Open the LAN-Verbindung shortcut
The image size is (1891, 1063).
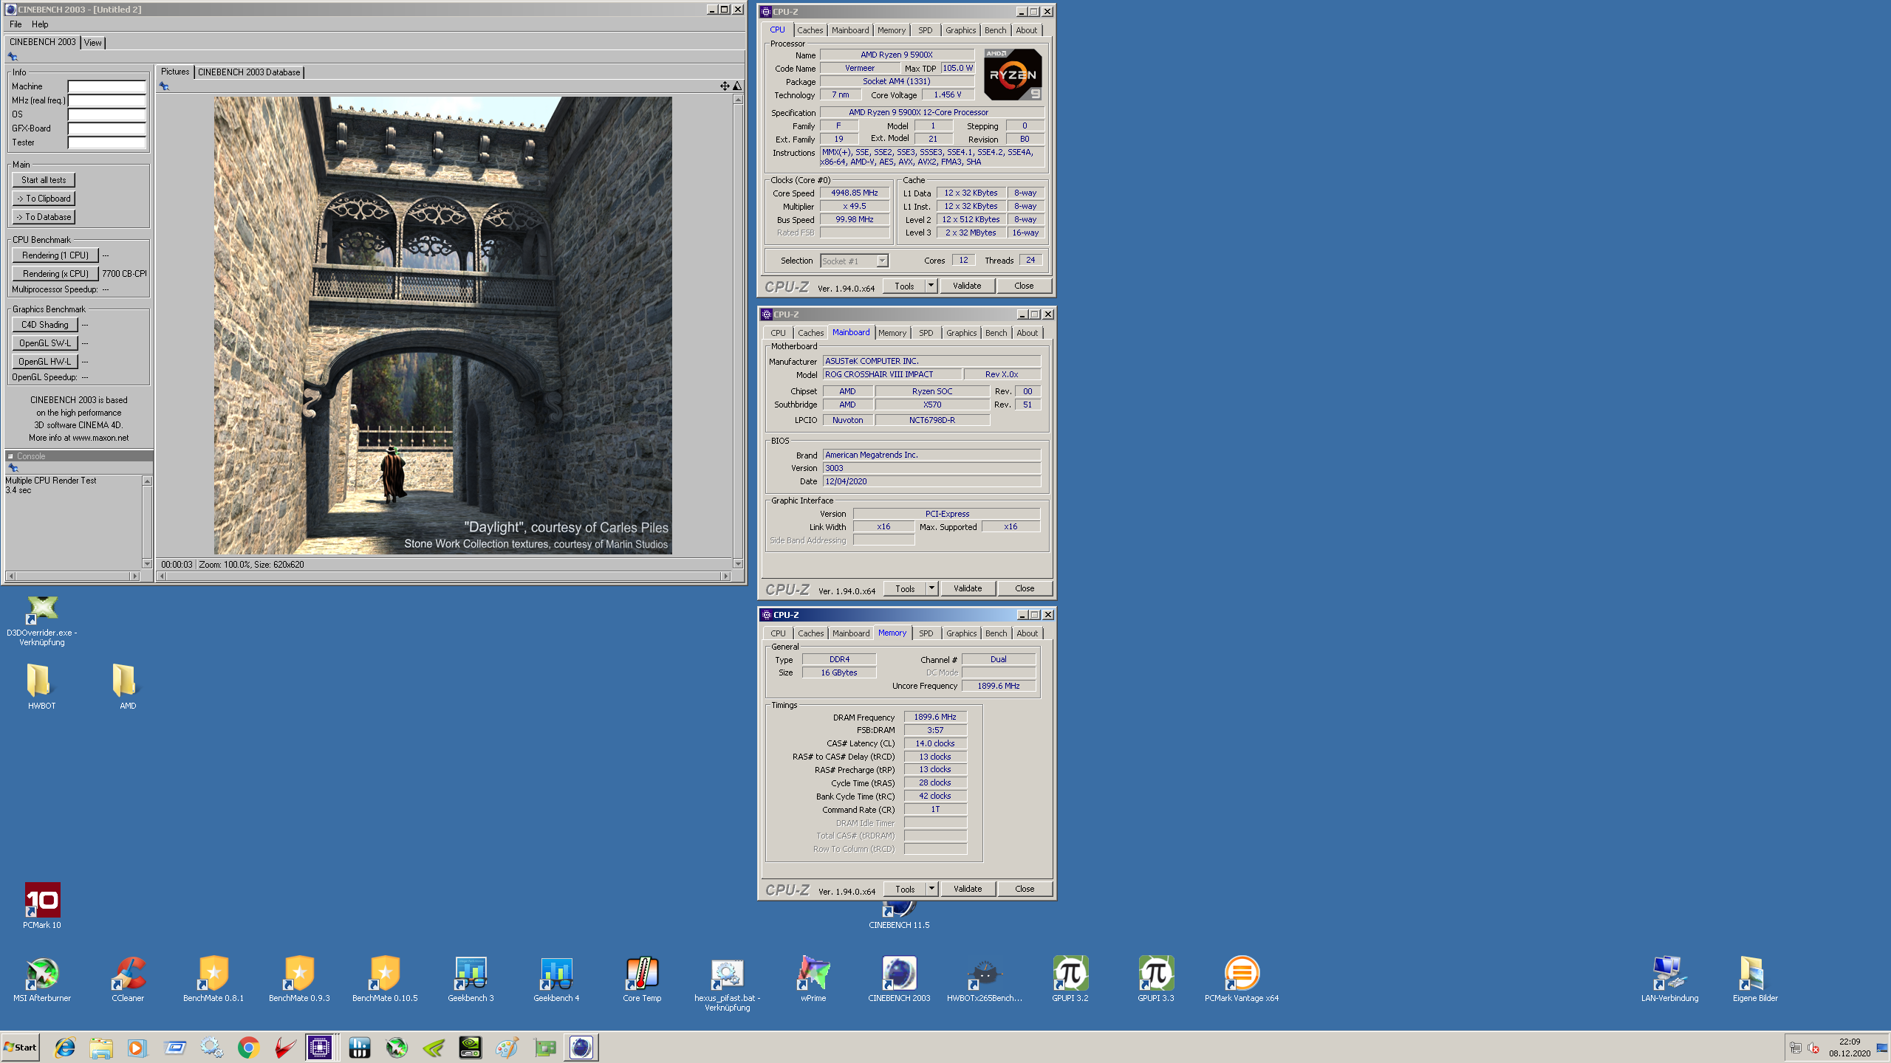tap(1669, 979)
